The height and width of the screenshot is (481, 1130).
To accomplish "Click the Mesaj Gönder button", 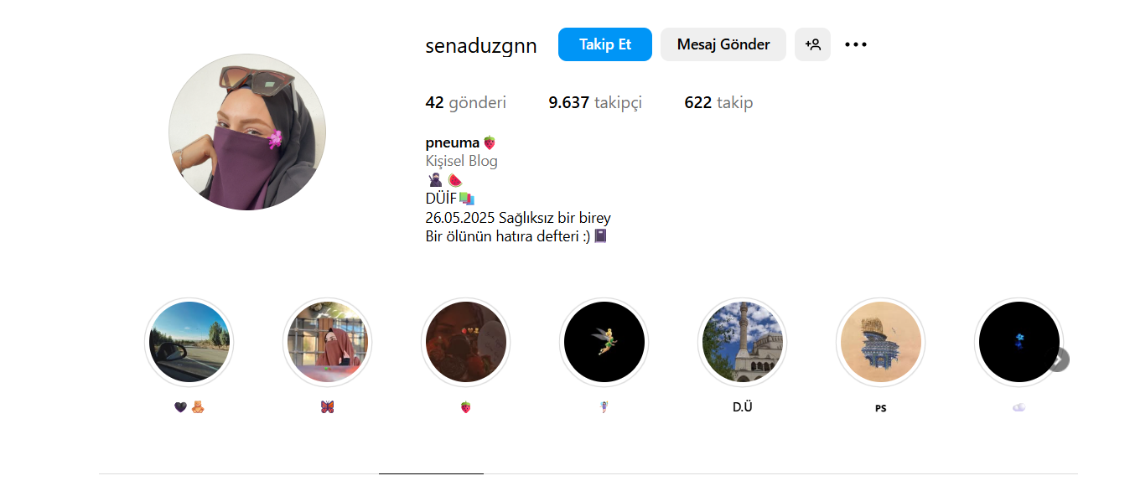I will (x=723, y=44).
